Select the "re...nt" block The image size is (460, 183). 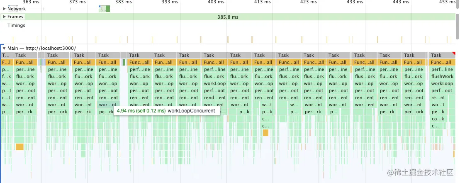tap(438, 98)
